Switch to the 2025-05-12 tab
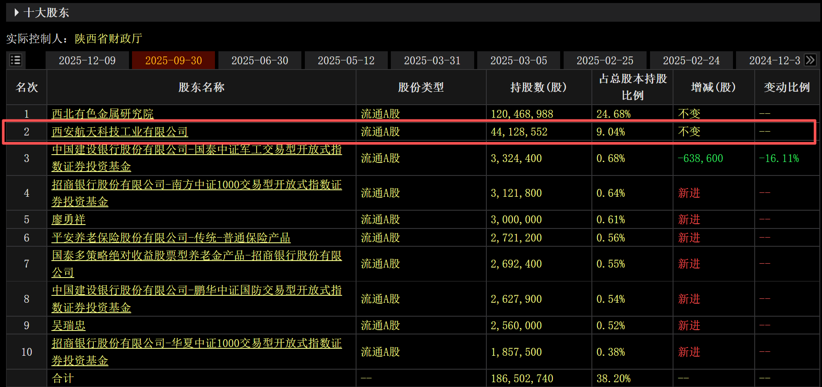The image size is (822, 387). tap(346, 60)
